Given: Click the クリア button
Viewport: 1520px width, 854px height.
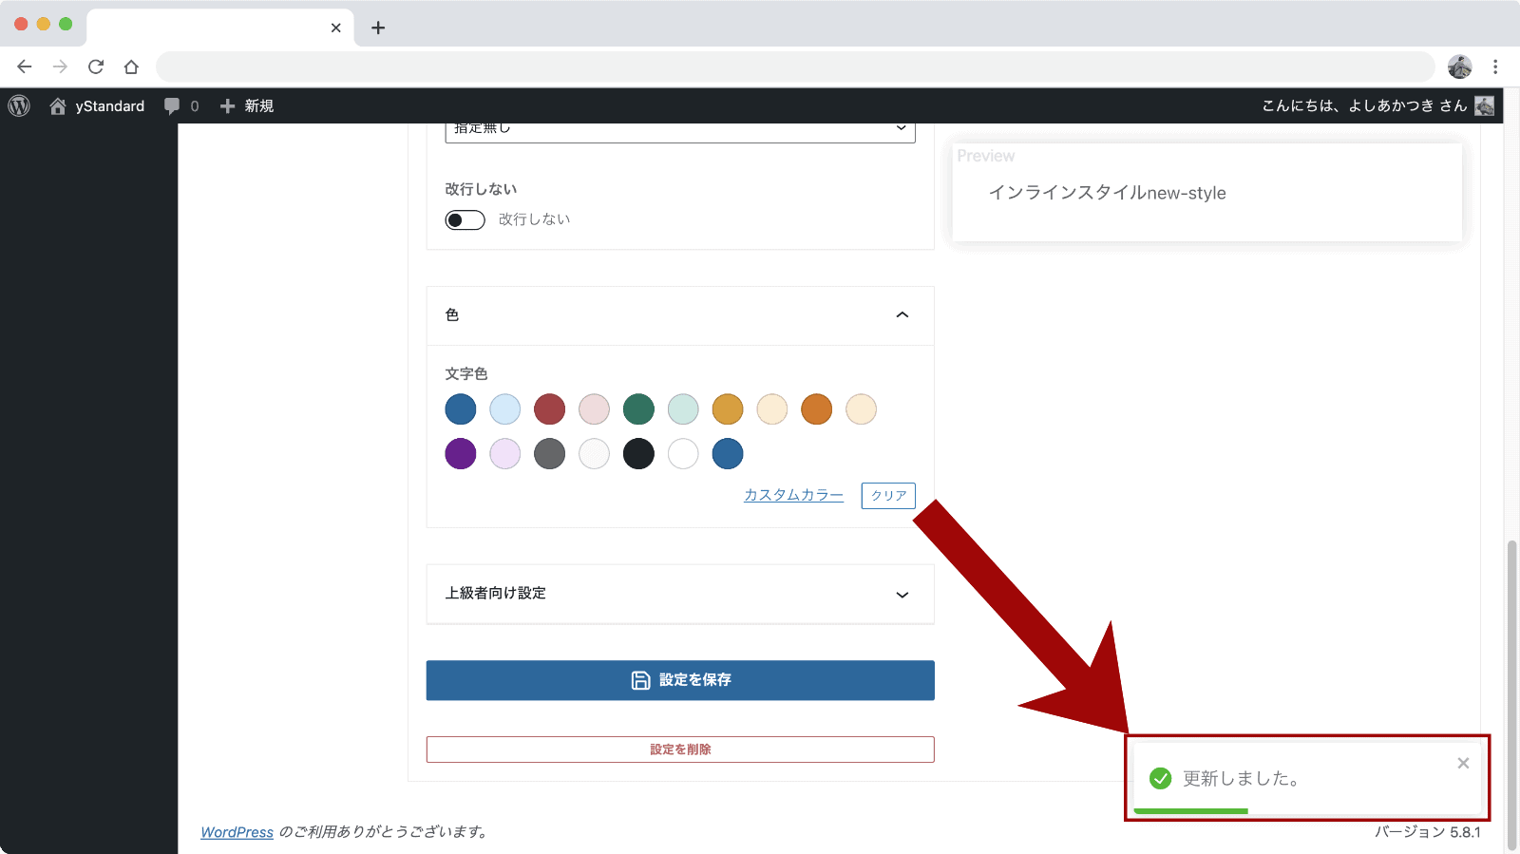Looking at the screenshot, I should [888, 496].
